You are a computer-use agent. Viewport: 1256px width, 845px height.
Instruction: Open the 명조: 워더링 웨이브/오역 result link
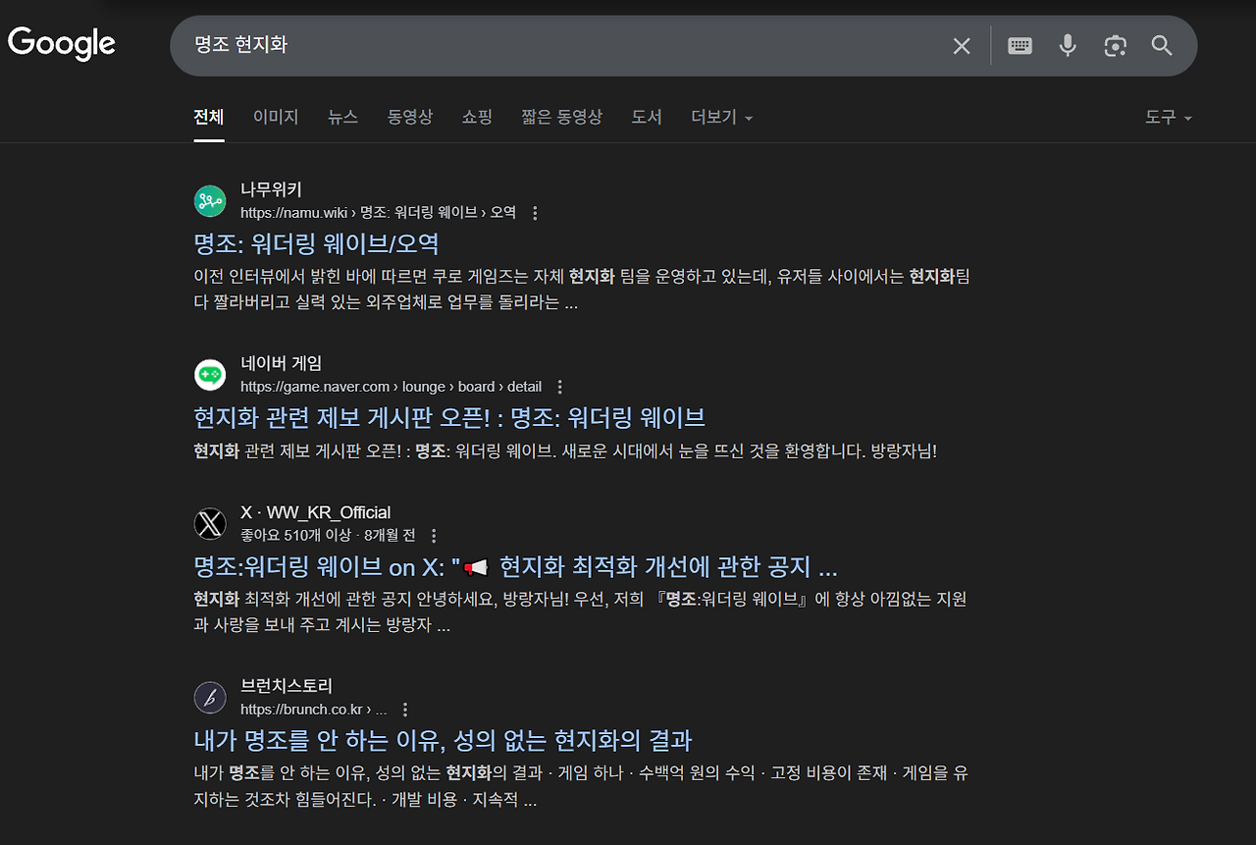[x=316, y=242]
